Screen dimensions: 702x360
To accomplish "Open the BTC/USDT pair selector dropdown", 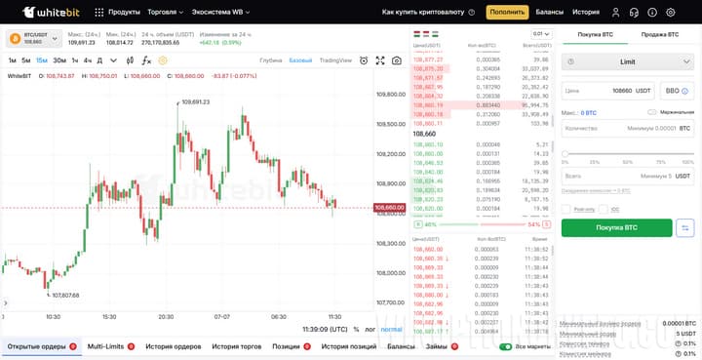I will 34,38.
